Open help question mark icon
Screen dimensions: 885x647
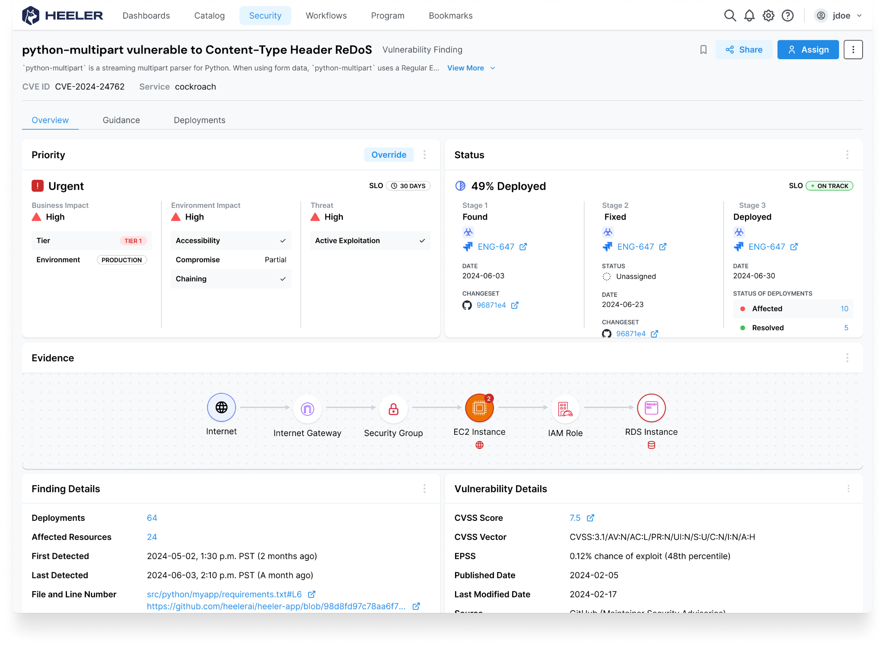click(x=787, y=16)
